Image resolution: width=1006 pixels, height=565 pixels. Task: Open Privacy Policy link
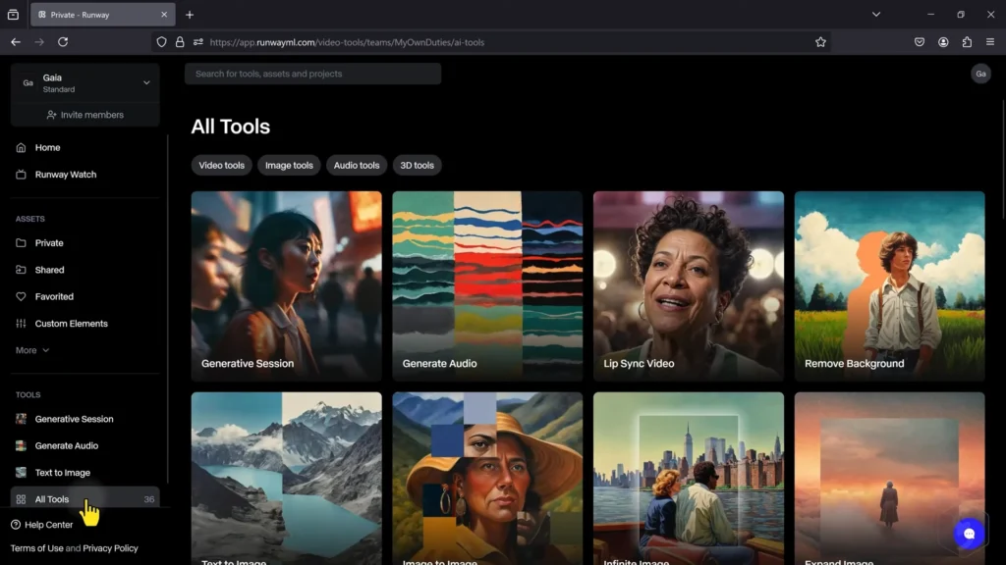(110, 548)
